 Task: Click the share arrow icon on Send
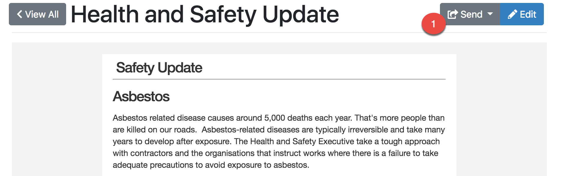[x=453, y=14]
